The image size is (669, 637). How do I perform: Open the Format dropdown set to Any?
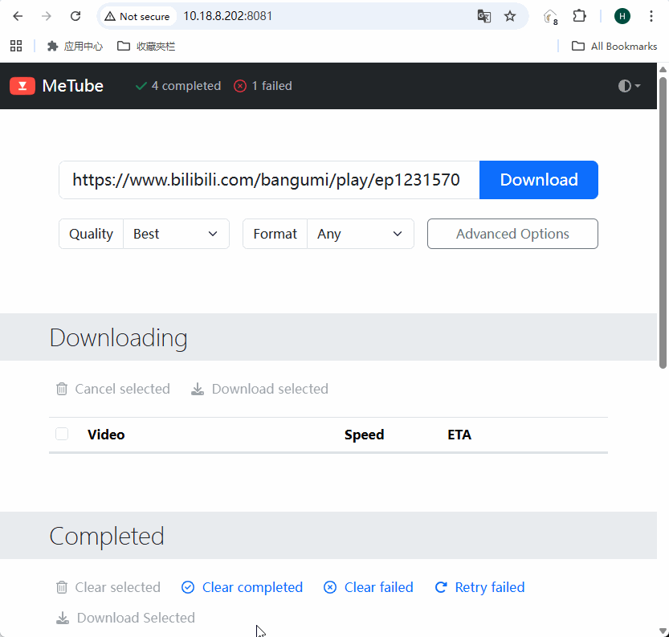[361, 234]
